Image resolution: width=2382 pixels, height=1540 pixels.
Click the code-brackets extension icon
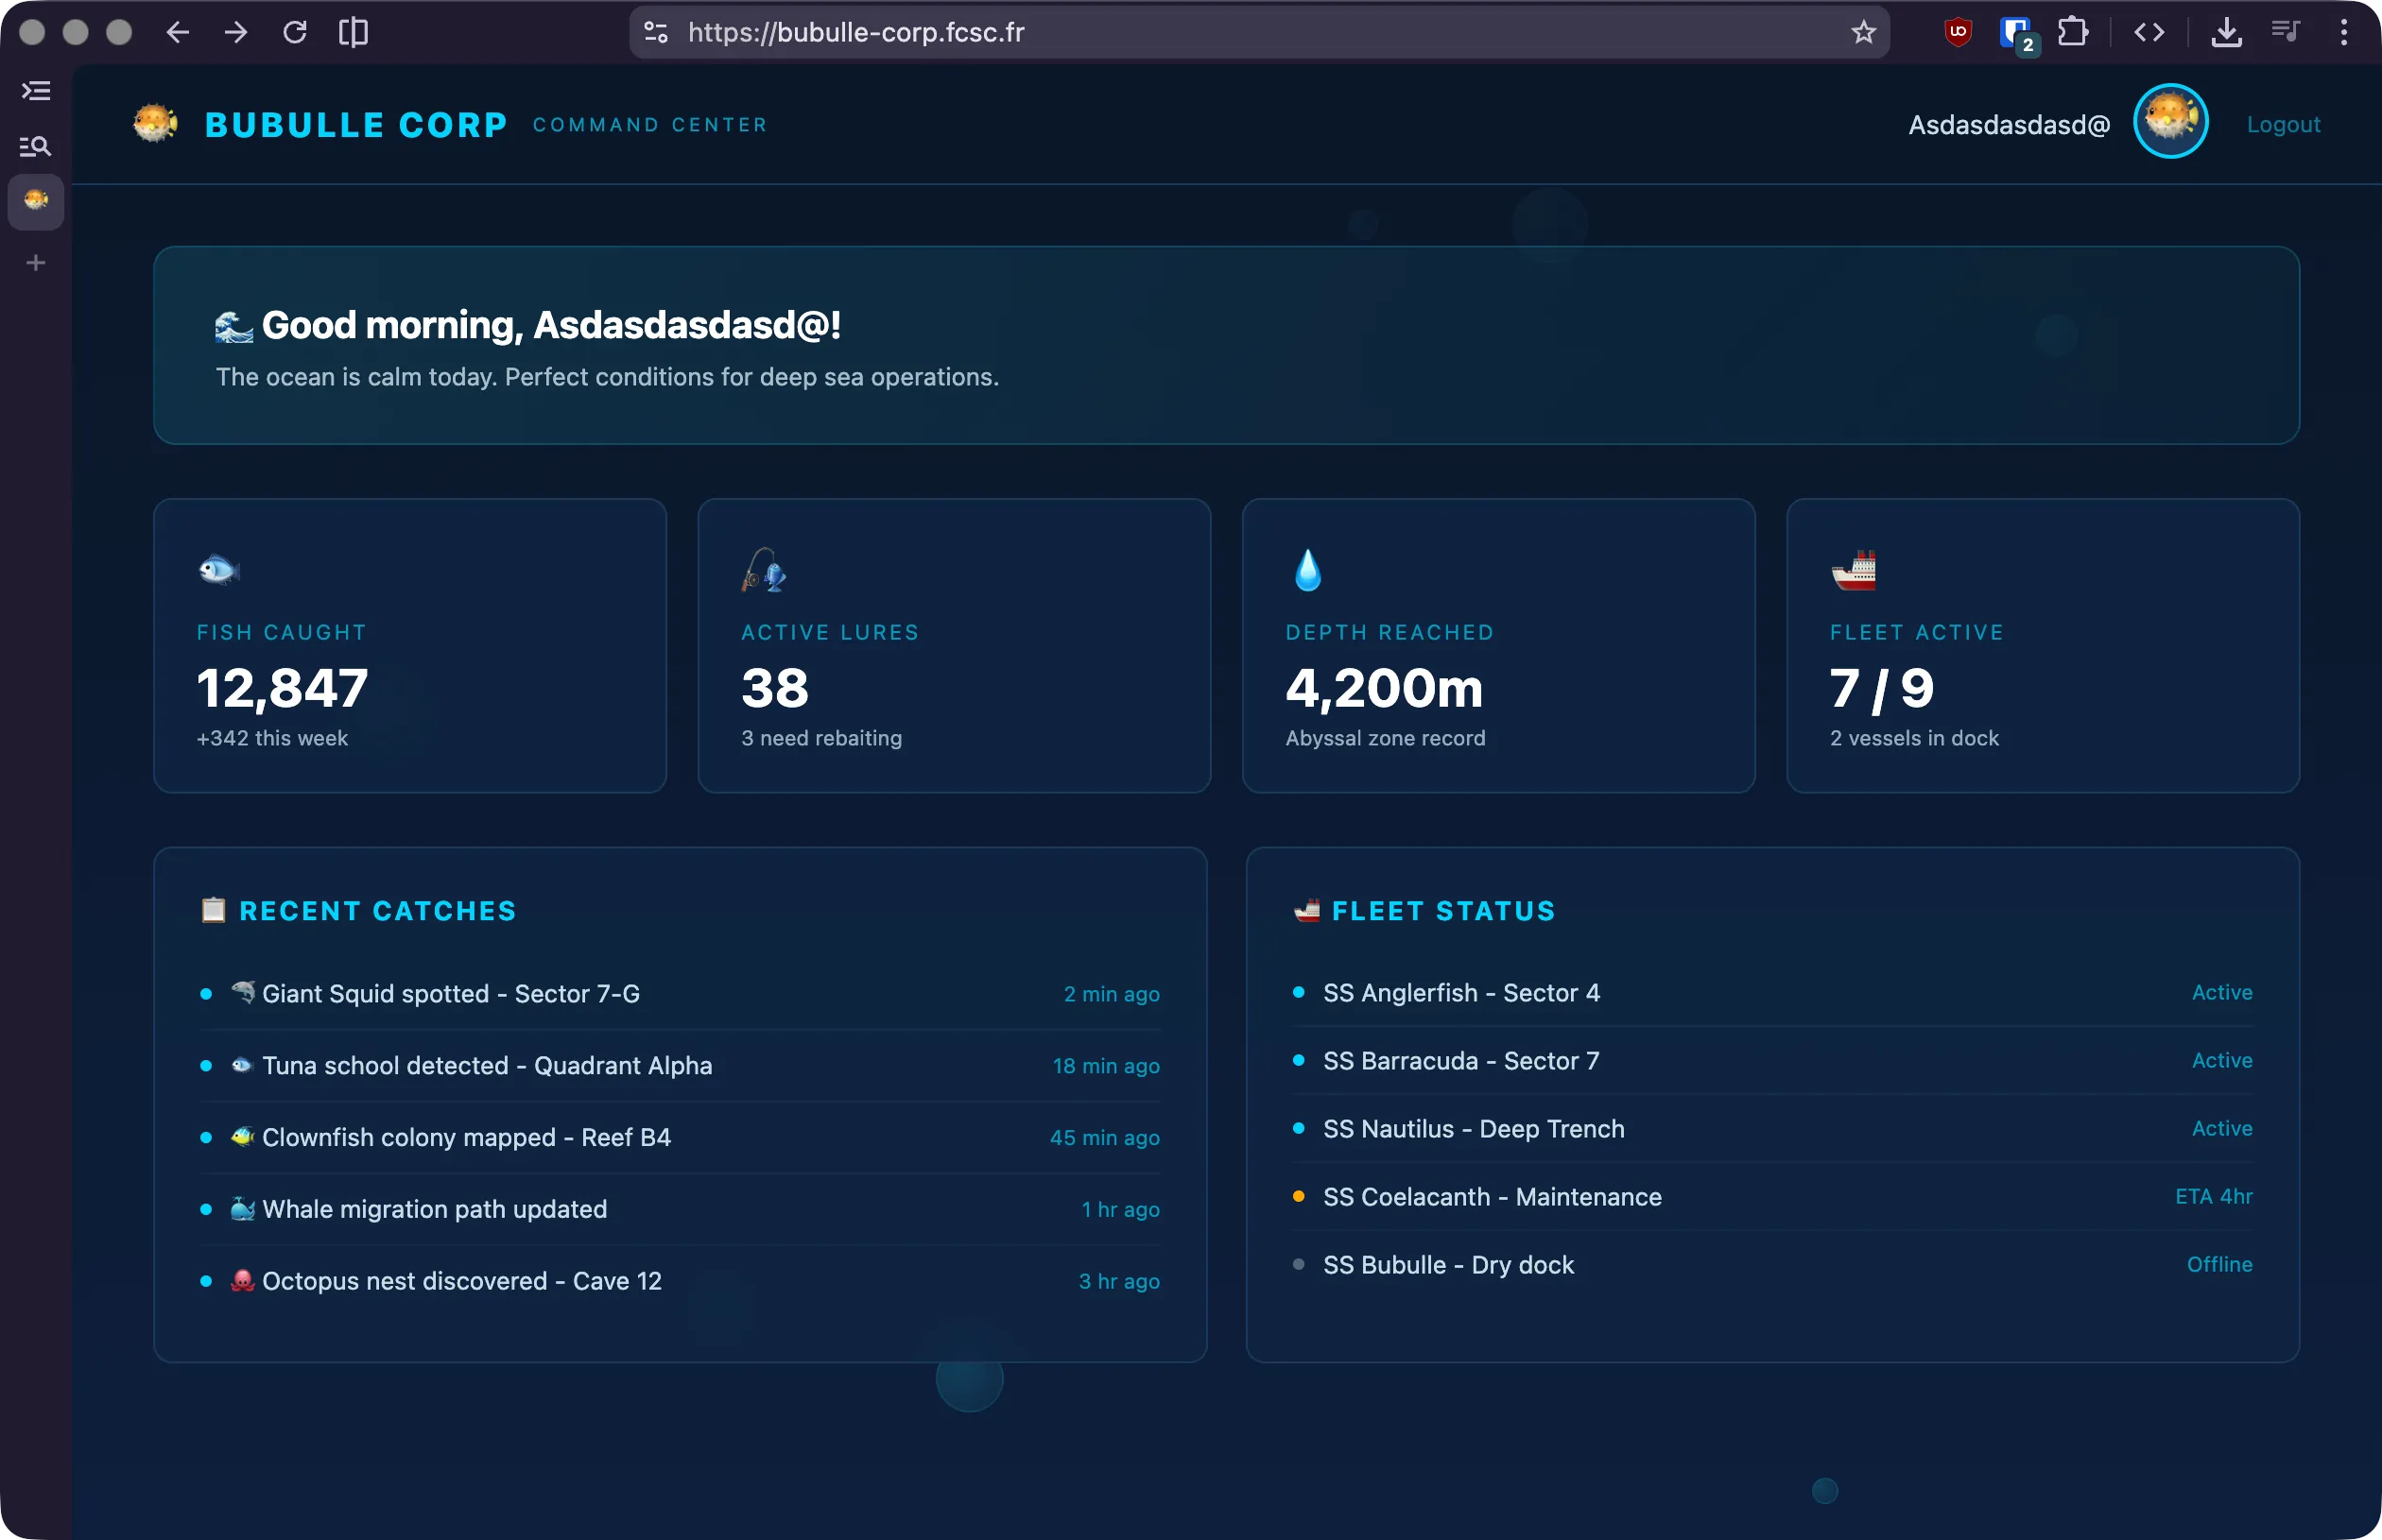click(x=2149, y=31)
